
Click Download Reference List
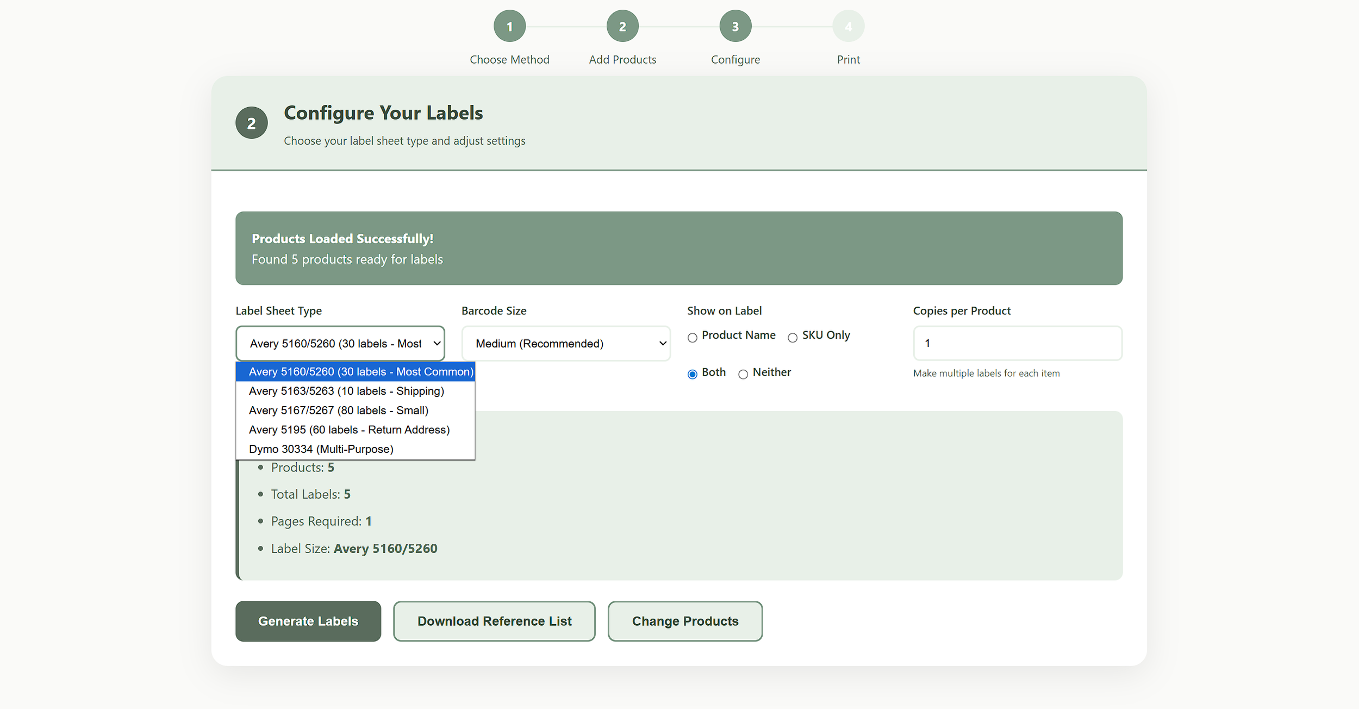(x=494, y=621)
